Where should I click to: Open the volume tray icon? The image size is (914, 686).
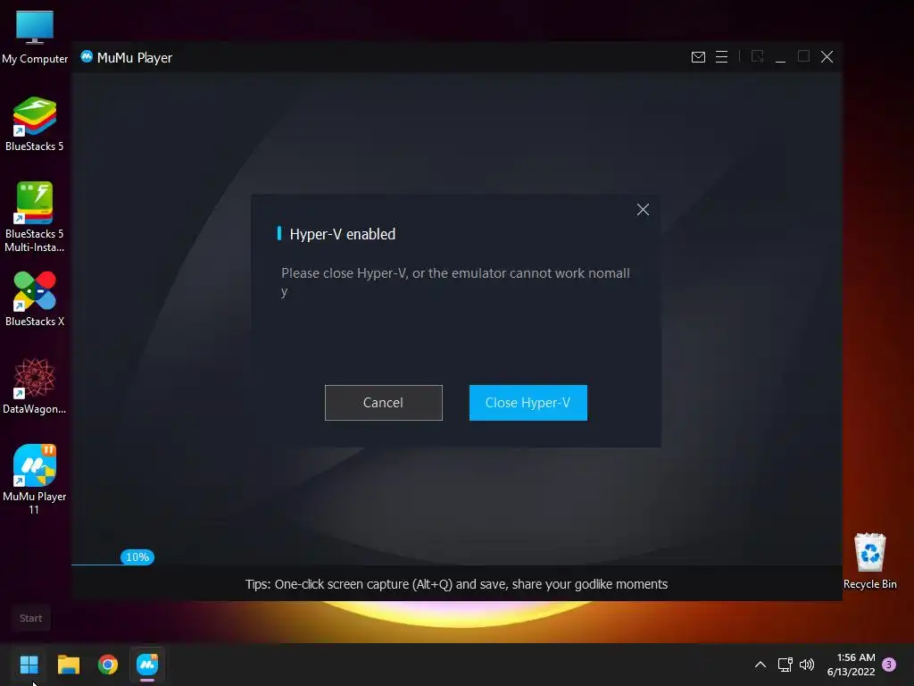pyautogui.click(x=807, y=665)
